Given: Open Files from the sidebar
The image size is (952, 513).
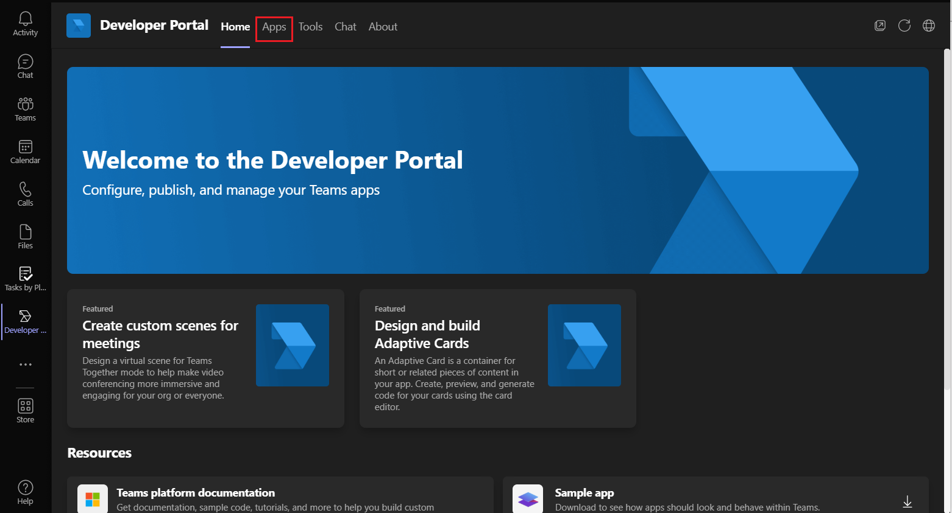Looking at the screenshot, I should pos(25,237).
